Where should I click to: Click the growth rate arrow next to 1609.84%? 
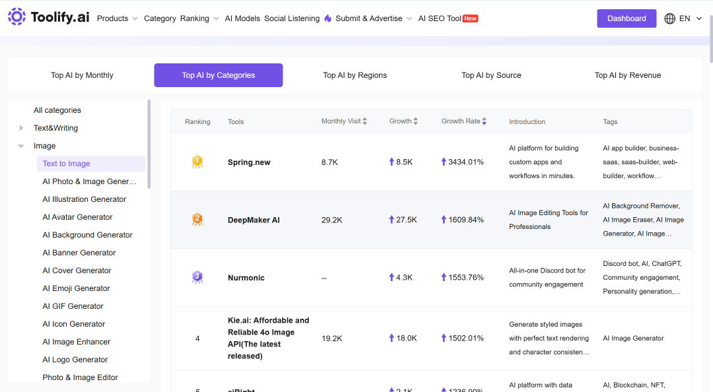444,220
